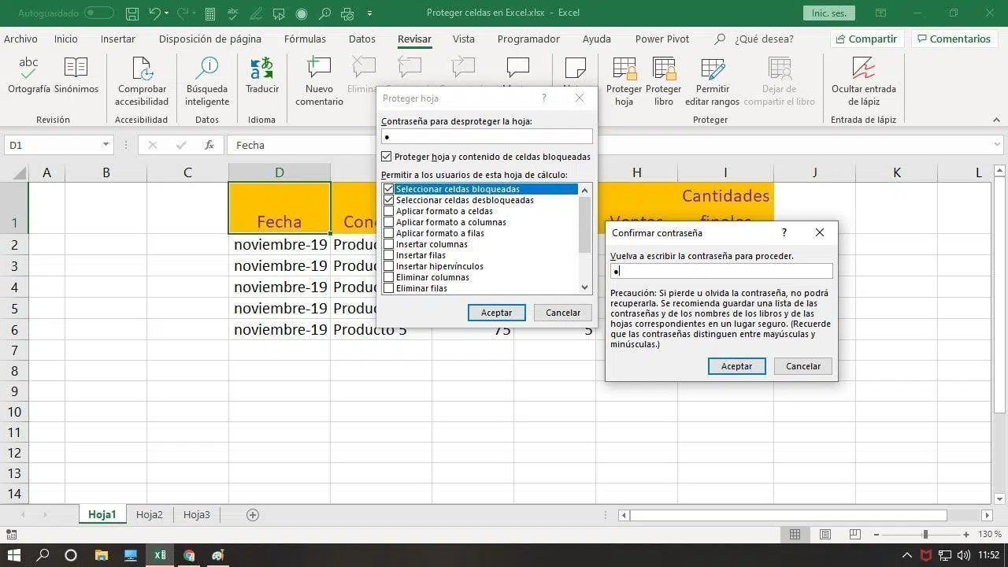Add a Nuevo comentario

[x=319, y=69]
